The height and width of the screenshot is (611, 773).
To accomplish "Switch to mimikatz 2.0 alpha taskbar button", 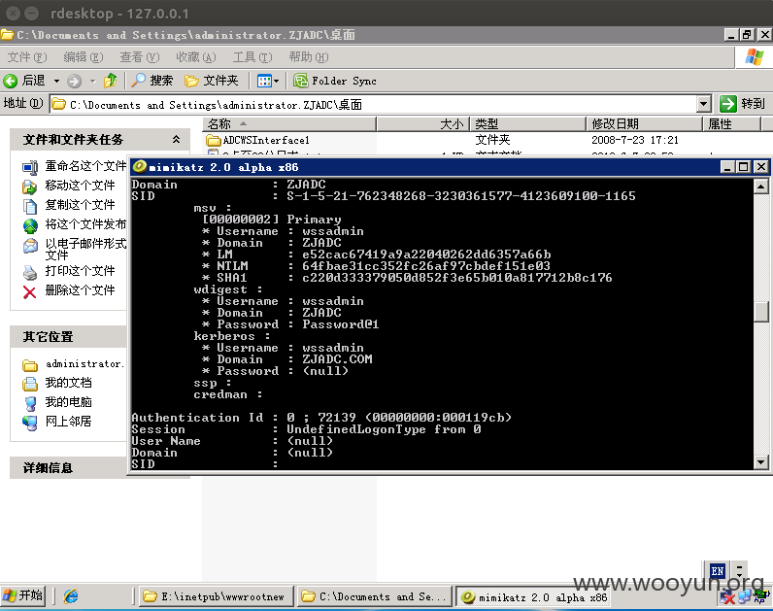I will point(532,596).
